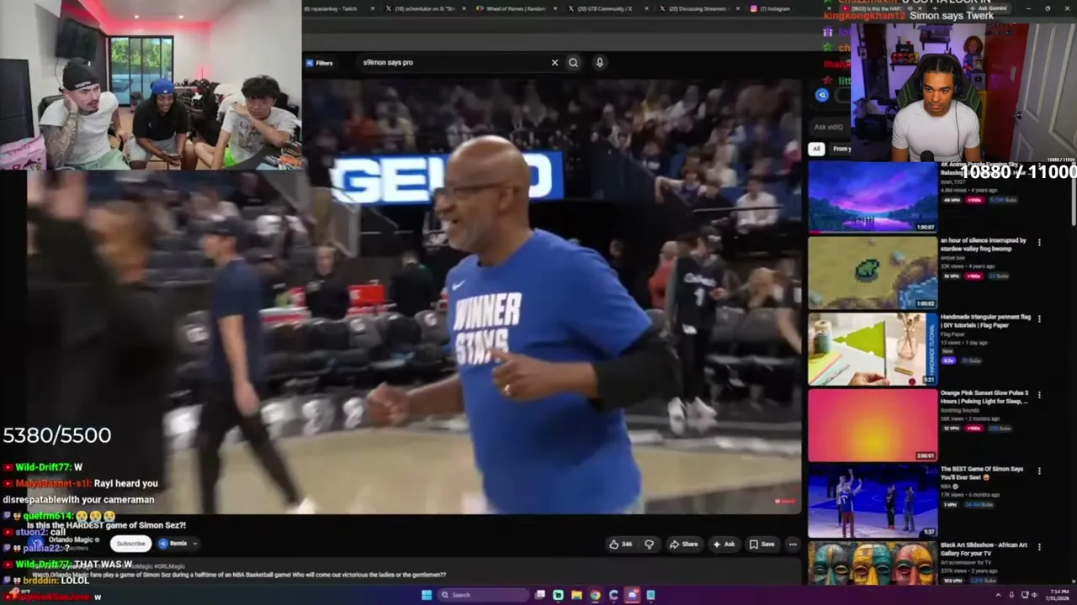Open the video's more actions menu
This screenshot has width=1077, height=605.
point(793,544)
